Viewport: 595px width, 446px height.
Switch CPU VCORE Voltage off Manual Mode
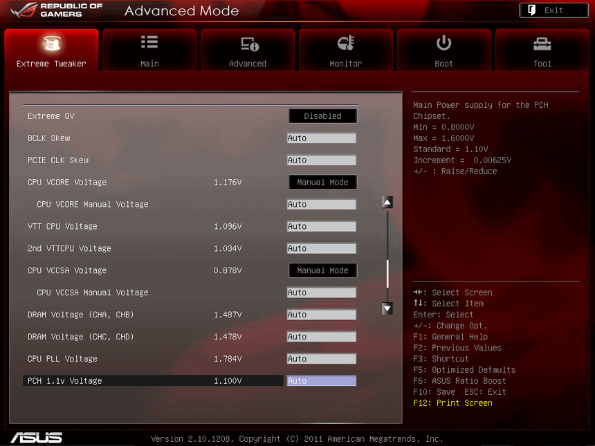coord(322,182)
